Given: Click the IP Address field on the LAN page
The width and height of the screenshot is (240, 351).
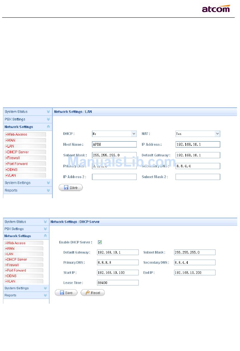Looking at the screenshot, I should (x=198, y=144).
